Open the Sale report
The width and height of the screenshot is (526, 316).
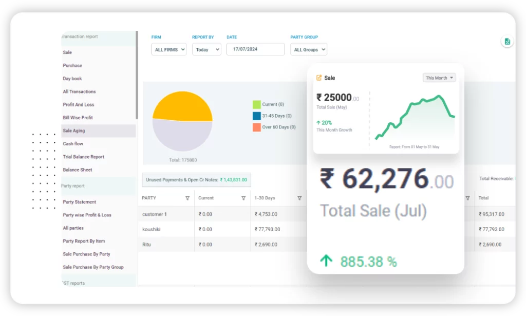[x=67, y=52]
